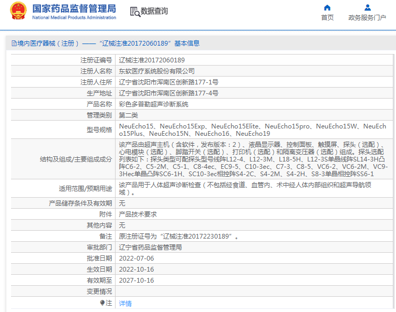
Task: Open the 详情 link
Action: click(126, 304)
